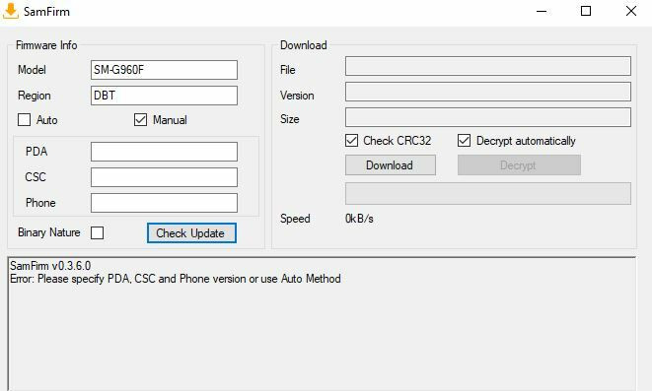Click the 0kB/s speed value

click(359, 219)
